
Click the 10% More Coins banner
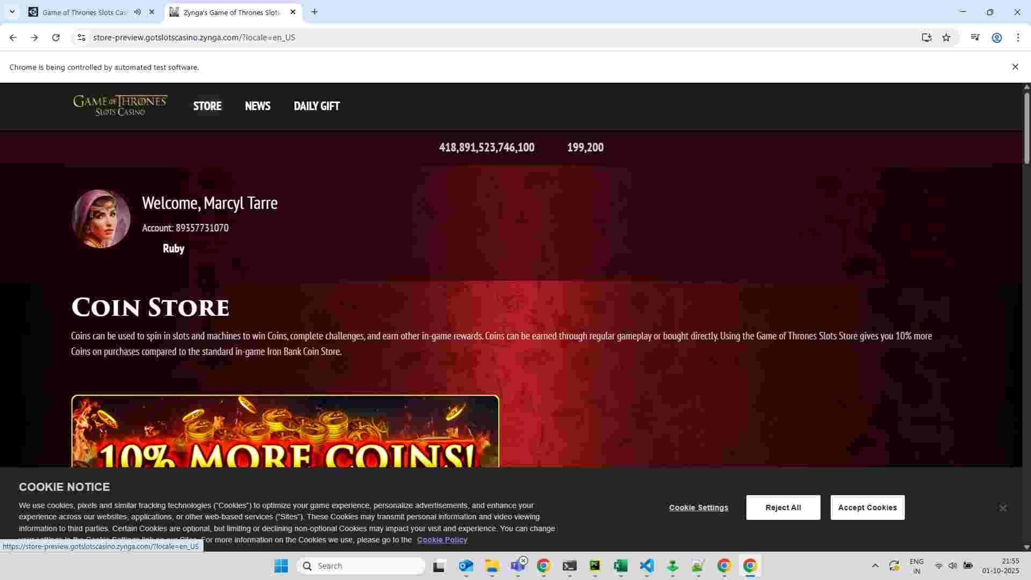coord(285,432)
